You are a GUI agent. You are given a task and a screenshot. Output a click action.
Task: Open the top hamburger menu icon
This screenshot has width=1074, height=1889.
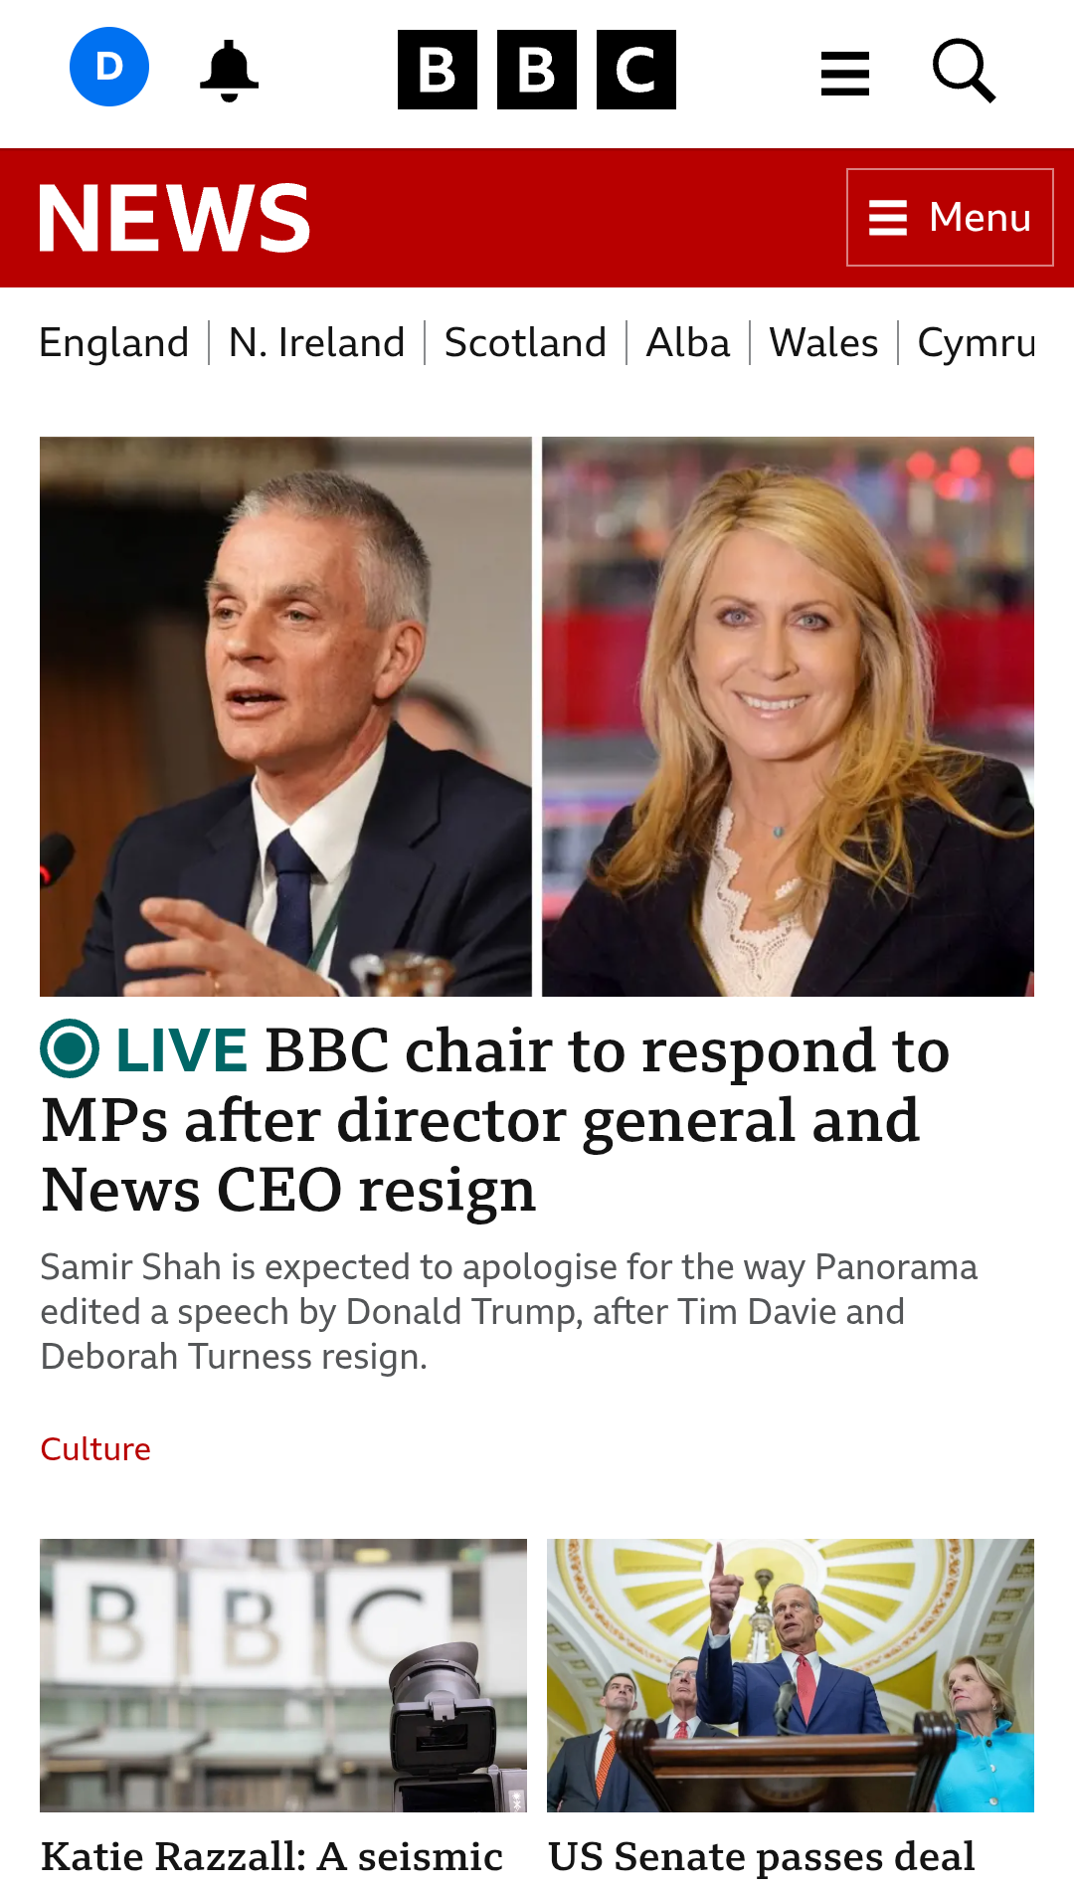point(845,74)
